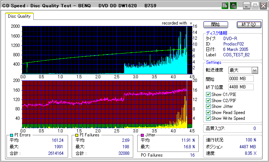This screenshot has width=269, height=162.
Task: Click the ポジション 4487 MB value
Action: (x=248, y=147)
